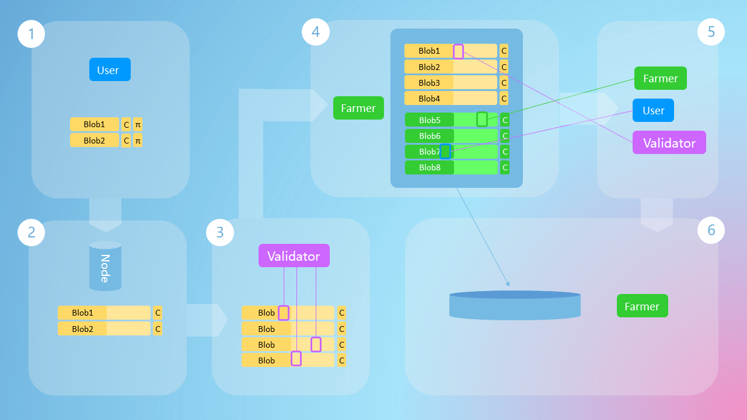
Task: Click the purple Validator box above the Blob rows
Action: coord(294,256)
